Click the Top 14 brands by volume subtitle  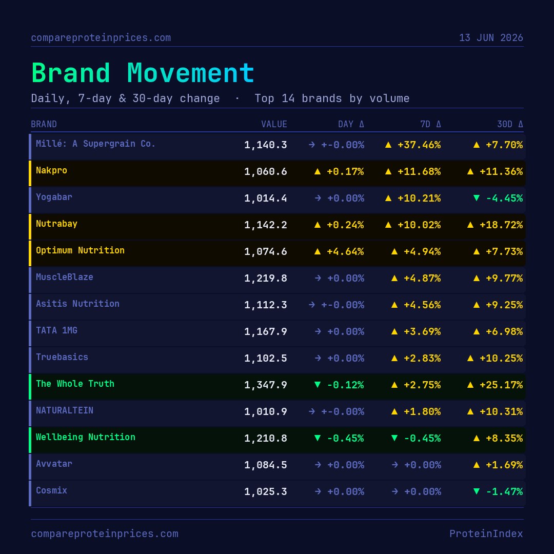(332, 98)
